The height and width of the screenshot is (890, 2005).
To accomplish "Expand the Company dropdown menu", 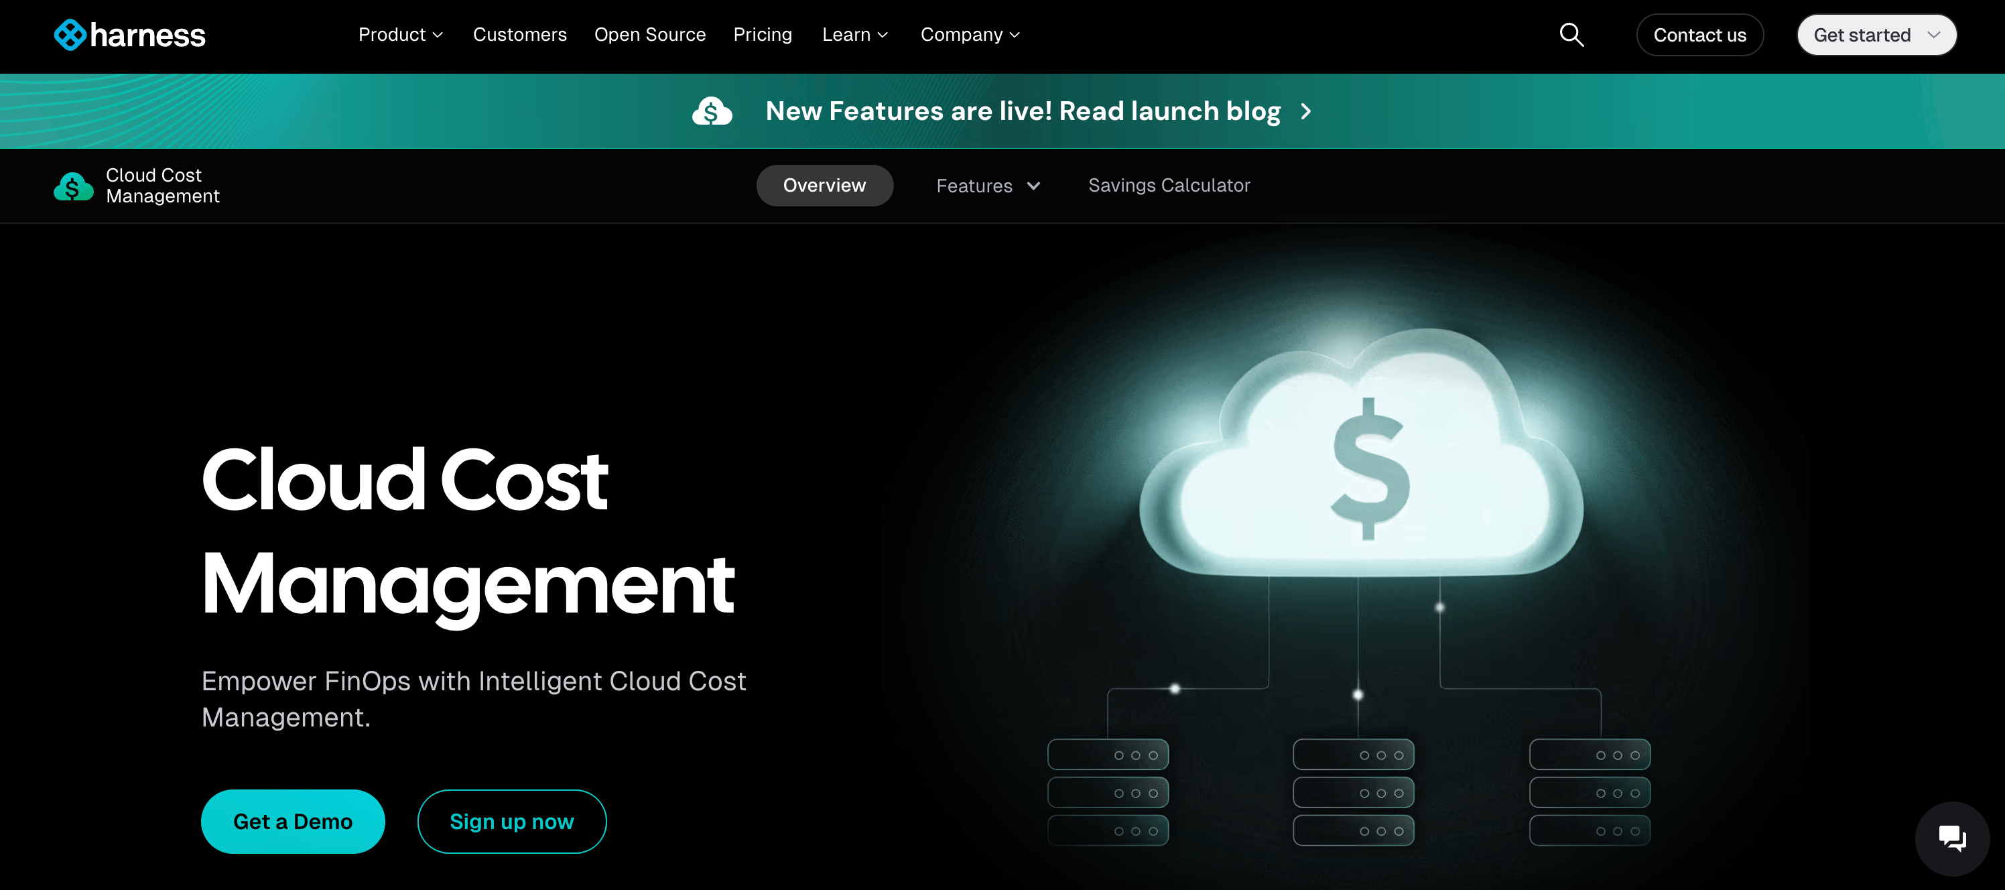I will point(970,35).
